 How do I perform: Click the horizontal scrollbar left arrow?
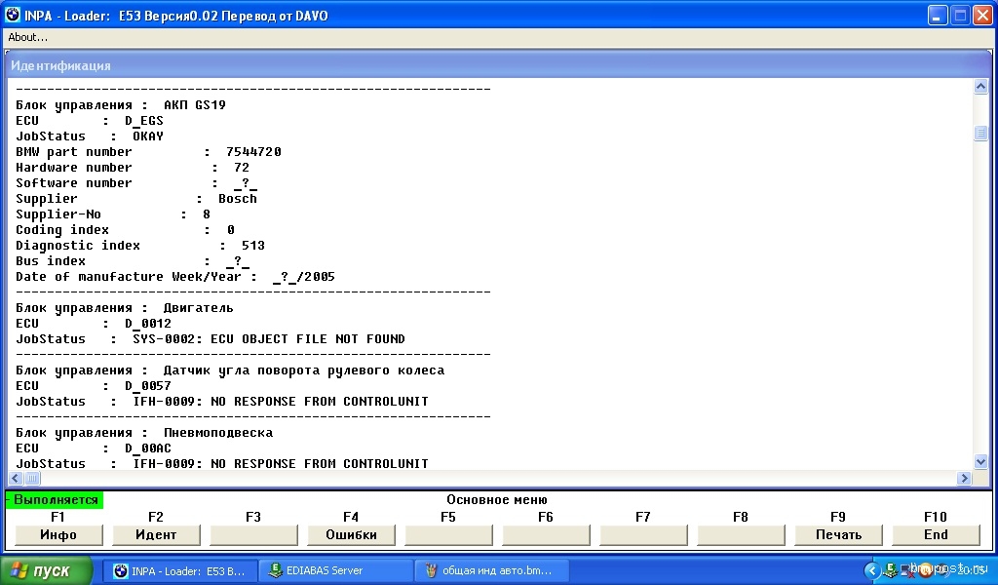tap(16, 479)
